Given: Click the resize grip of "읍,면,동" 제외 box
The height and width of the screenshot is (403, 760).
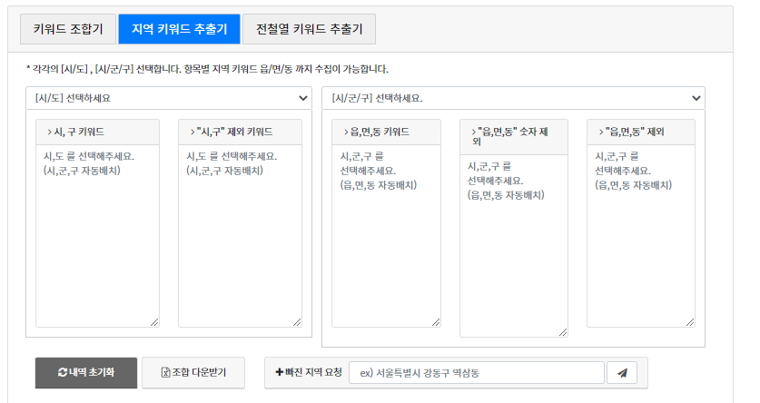Looking at the screenshot, I should [690, 322].
